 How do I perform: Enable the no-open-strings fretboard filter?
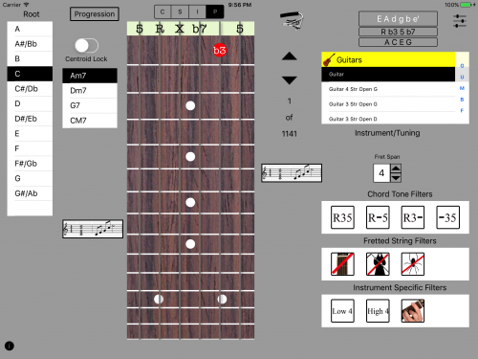point(342,264)
